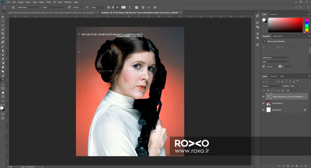The image size is (311, 168).
Task: Select the Horizontal Type tool
Action: [x=3, y=80]
